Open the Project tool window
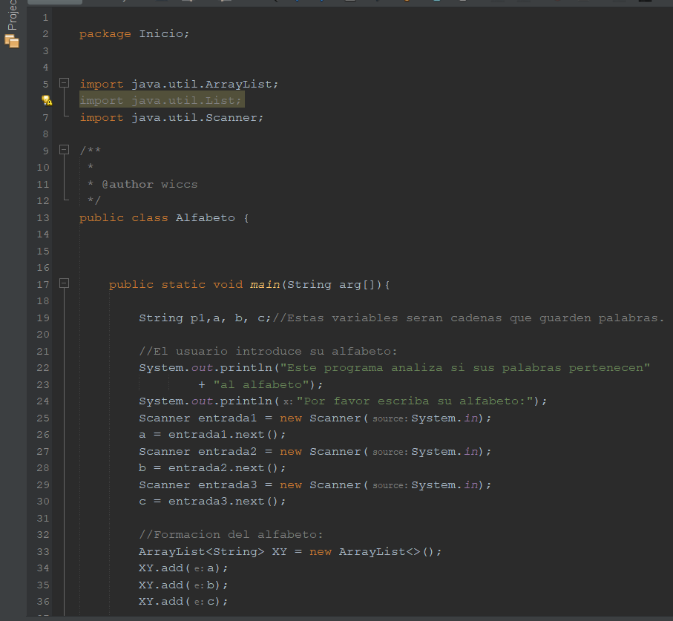The width and height of the screenshot is (673, 621). pyautogui.click(x=11, y=26)
